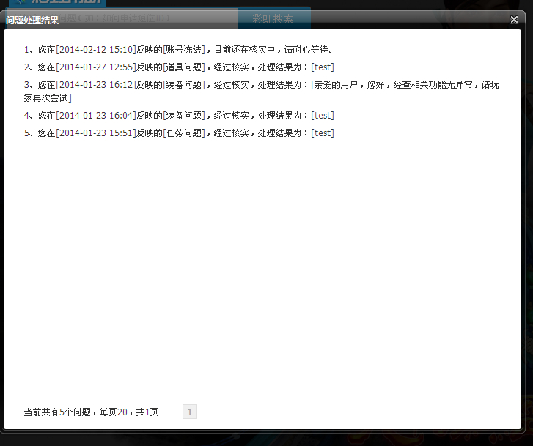
Task: Select the 账号冻结 entry from 2014-02-12 15:10
Action: (x=180, y=50)
